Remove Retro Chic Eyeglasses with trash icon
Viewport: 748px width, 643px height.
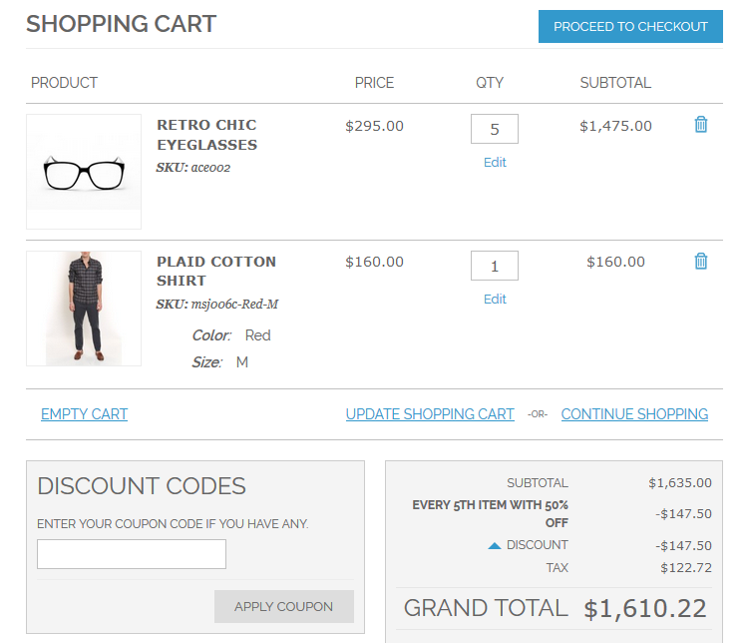tap(701, 125)
